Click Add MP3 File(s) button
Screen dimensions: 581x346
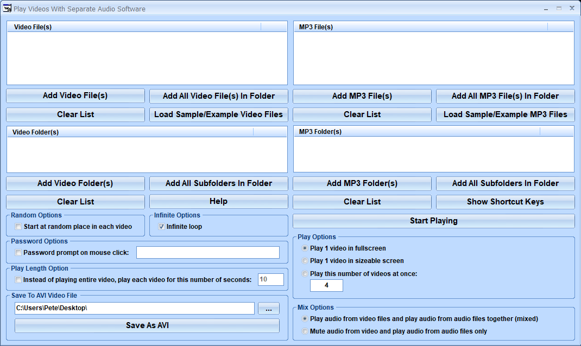click(x=362, y=96)
